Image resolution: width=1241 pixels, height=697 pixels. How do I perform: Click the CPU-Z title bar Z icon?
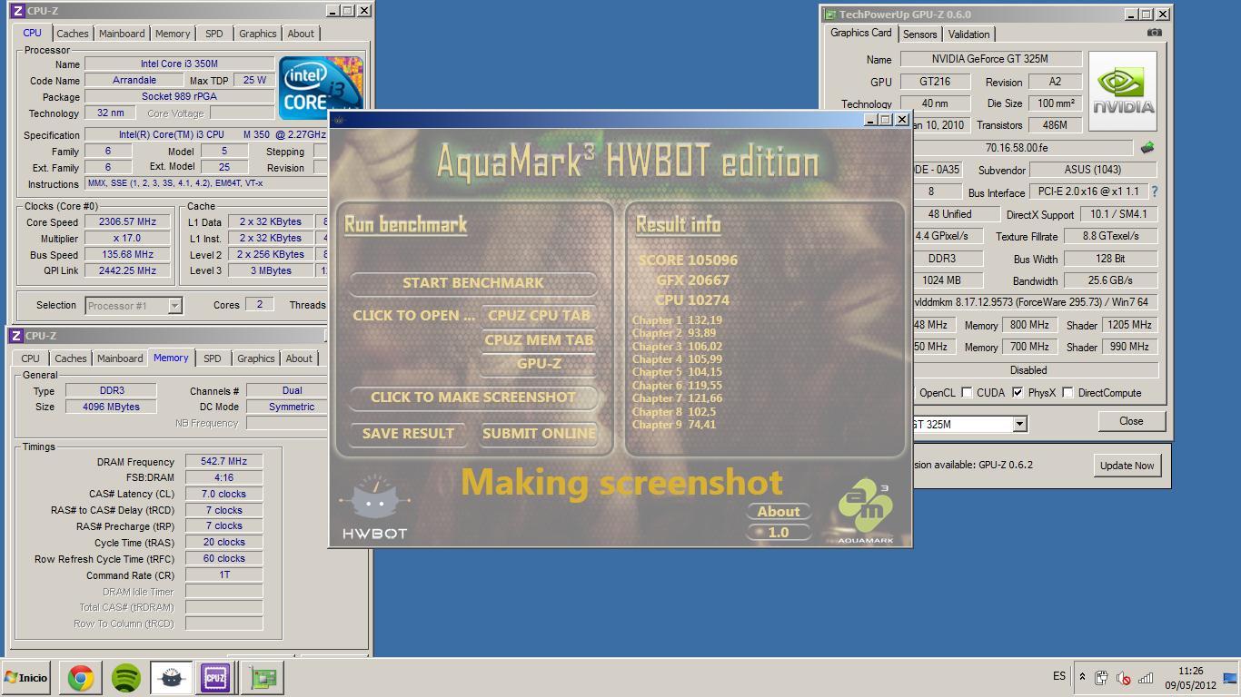(18, 11)
